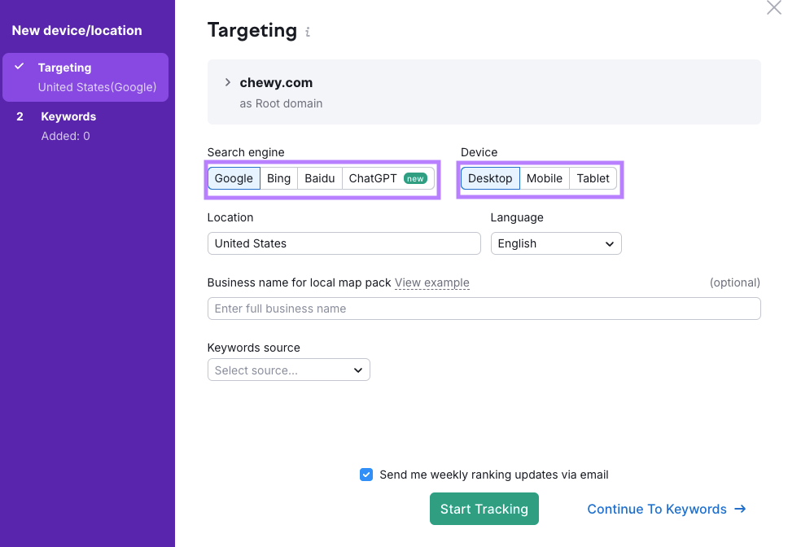
Task: Open the Keywords source dropdown
Action: (x=288, y=370)
